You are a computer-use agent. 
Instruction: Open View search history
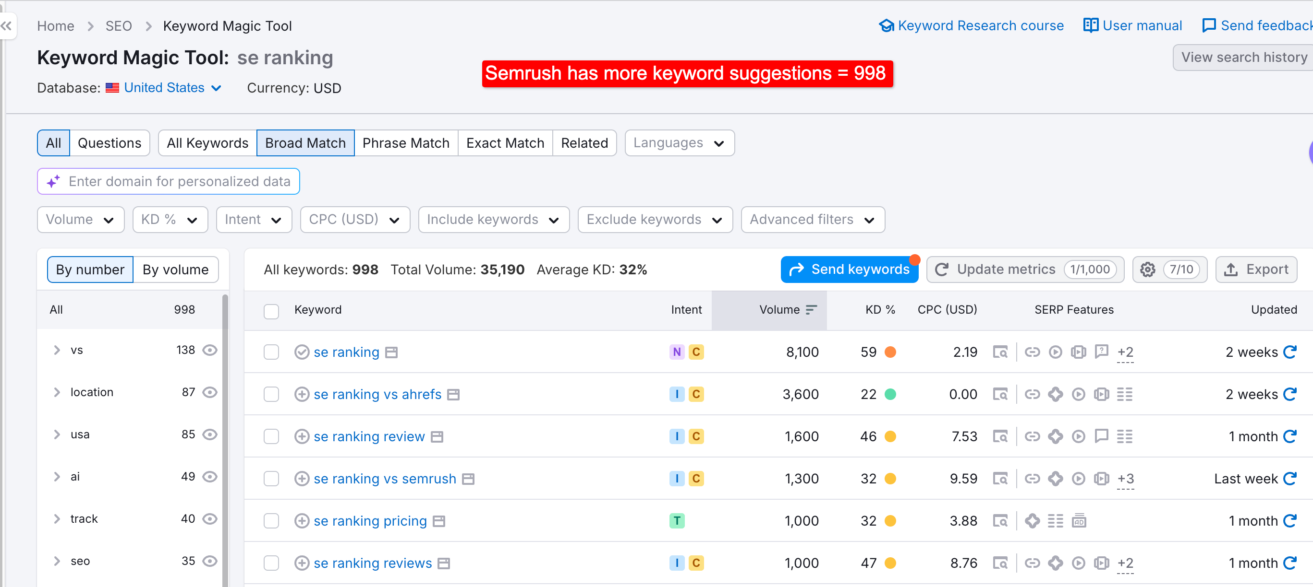pyautogui.click(x=1243, y=58)
